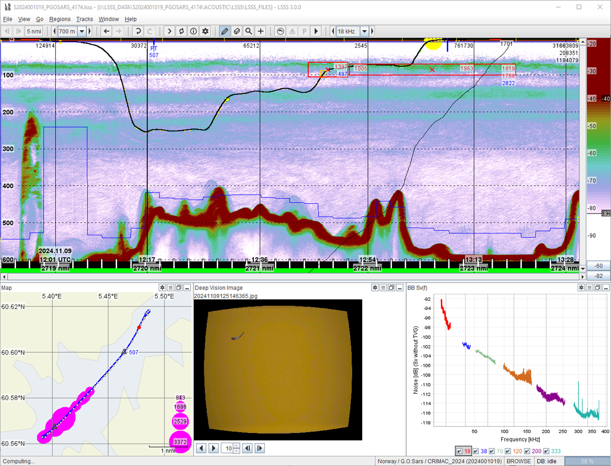Screen dimensions: 611x466
Task: Show next Deep Vision image
Action: coord(213,448)
